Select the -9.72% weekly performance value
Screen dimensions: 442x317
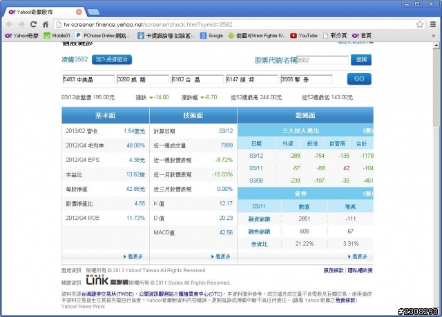point(224,160)
